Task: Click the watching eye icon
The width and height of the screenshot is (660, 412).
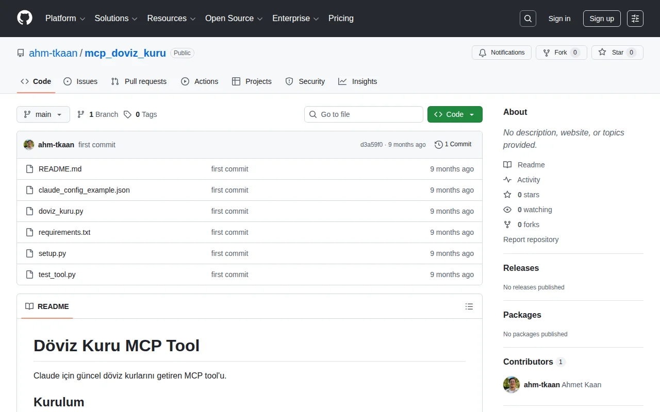Action: point(508,210)
